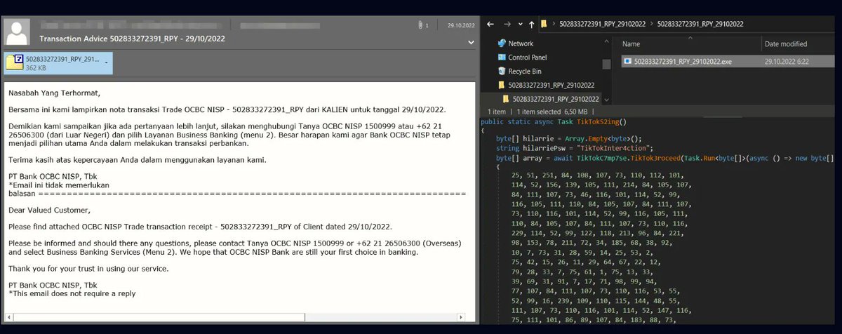Expand the breadcrumb chevron after folder icon
Screen dimensions: 842x334
point(554,24)
